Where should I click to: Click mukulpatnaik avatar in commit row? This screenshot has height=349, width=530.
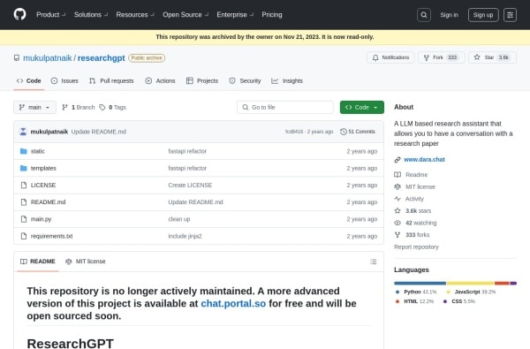click(x=23, y=132)
